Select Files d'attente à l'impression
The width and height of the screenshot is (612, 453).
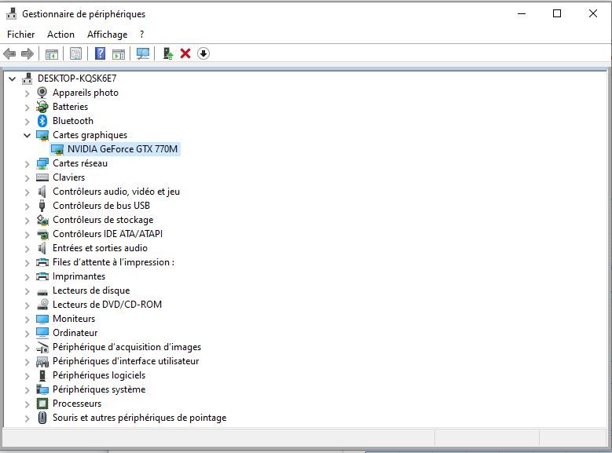point(113,262)
